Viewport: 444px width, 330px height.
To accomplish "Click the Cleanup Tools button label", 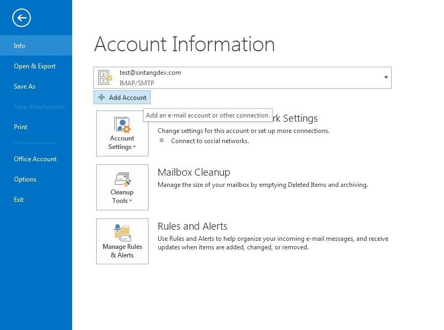I will click(x=122, y=197).
